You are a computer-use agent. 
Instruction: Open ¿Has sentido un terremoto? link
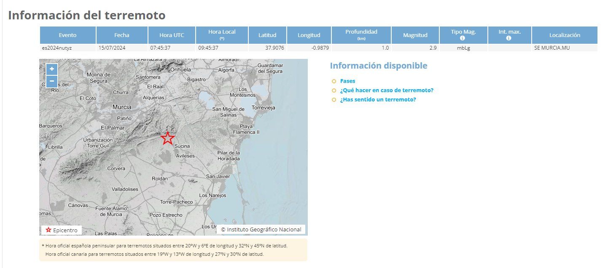[378, 100]
